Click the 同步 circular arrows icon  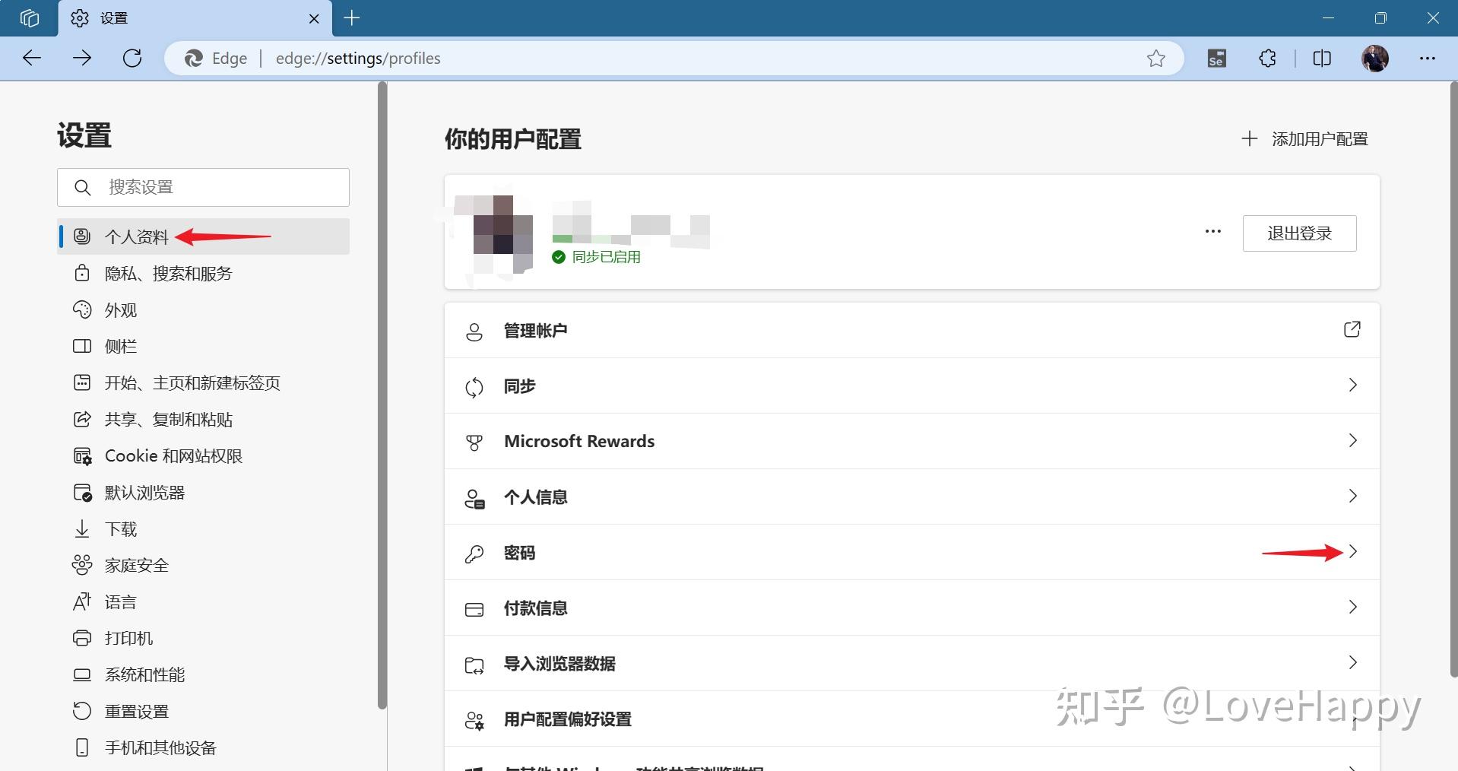click(474, 388)
